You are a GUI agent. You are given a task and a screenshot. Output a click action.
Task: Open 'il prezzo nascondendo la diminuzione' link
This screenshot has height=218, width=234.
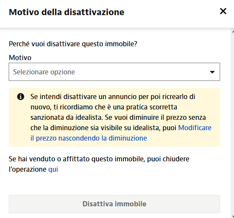point(89,138)
